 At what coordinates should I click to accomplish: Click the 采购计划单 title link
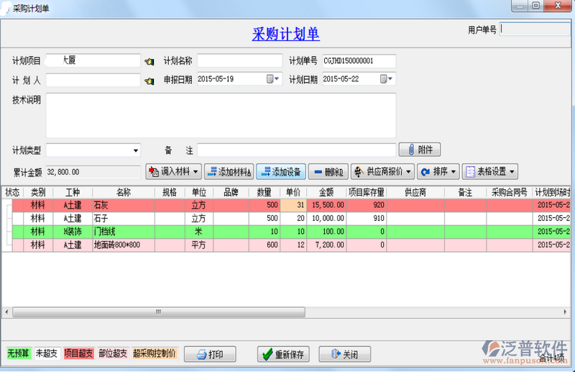pos(286,34)
